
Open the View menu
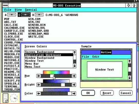[18, 10]
